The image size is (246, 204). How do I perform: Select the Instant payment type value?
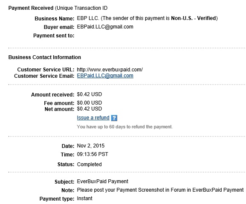84,198
